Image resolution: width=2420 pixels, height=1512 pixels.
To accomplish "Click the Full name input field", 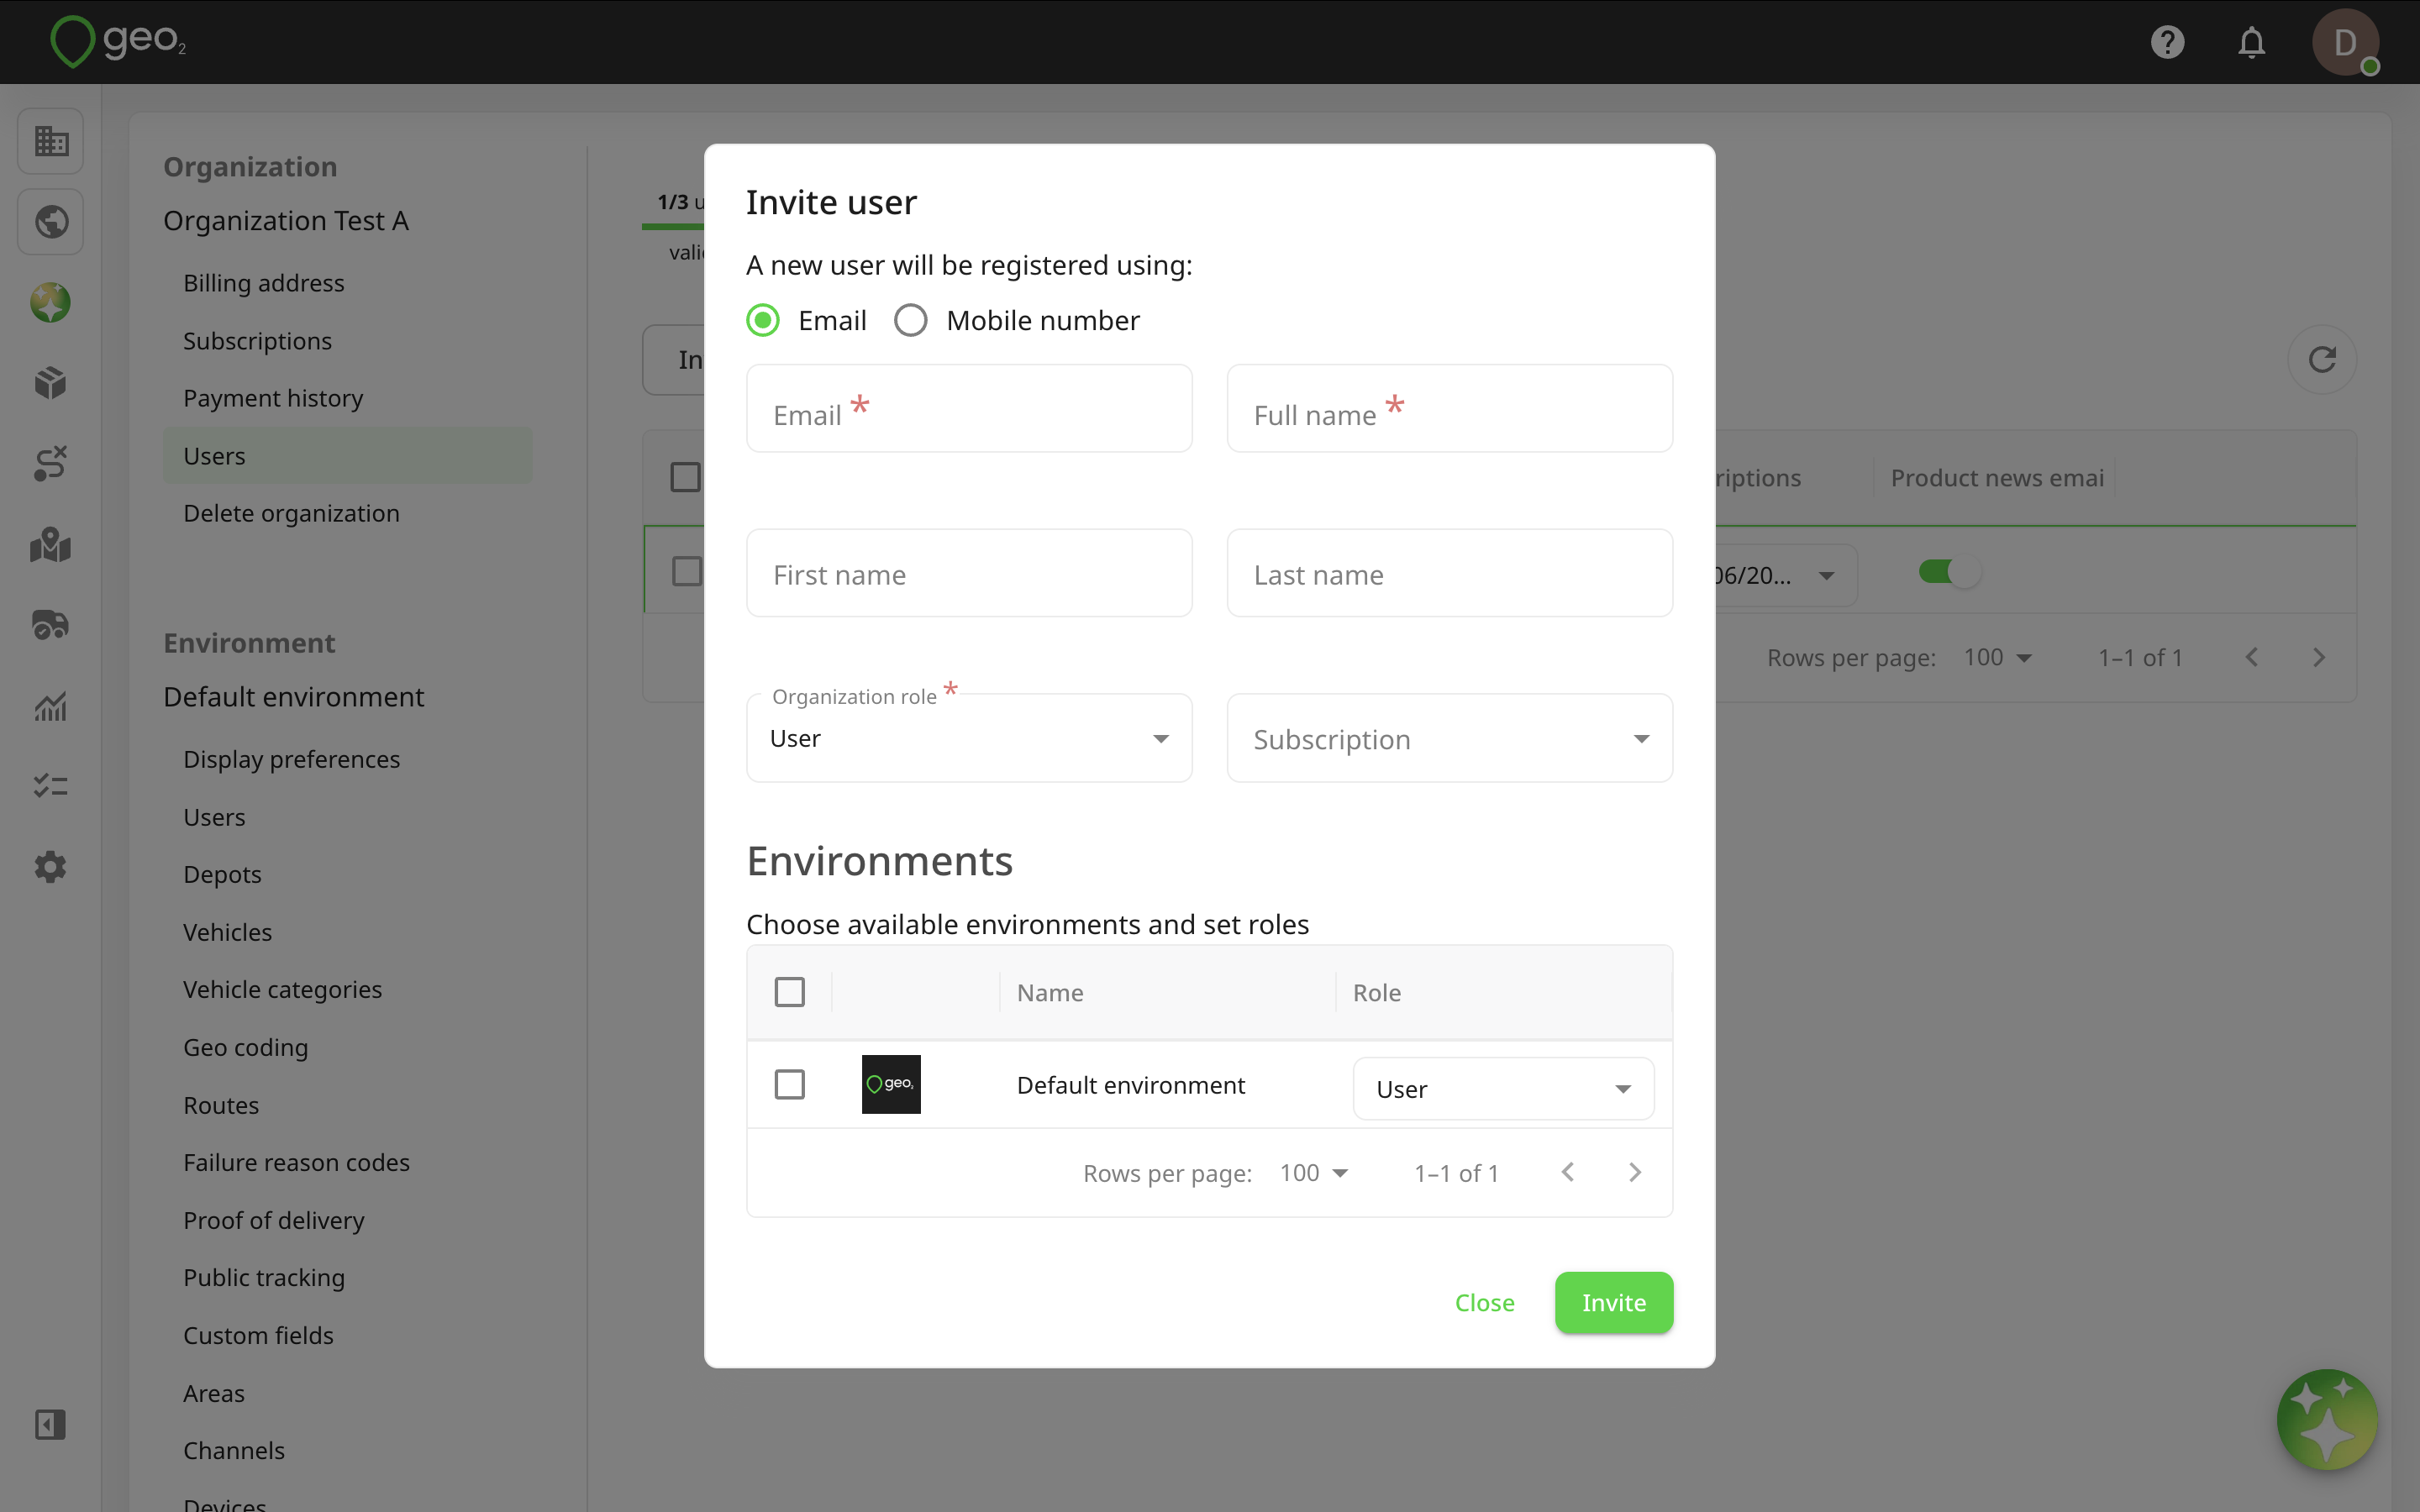I will click(1449, 408).
